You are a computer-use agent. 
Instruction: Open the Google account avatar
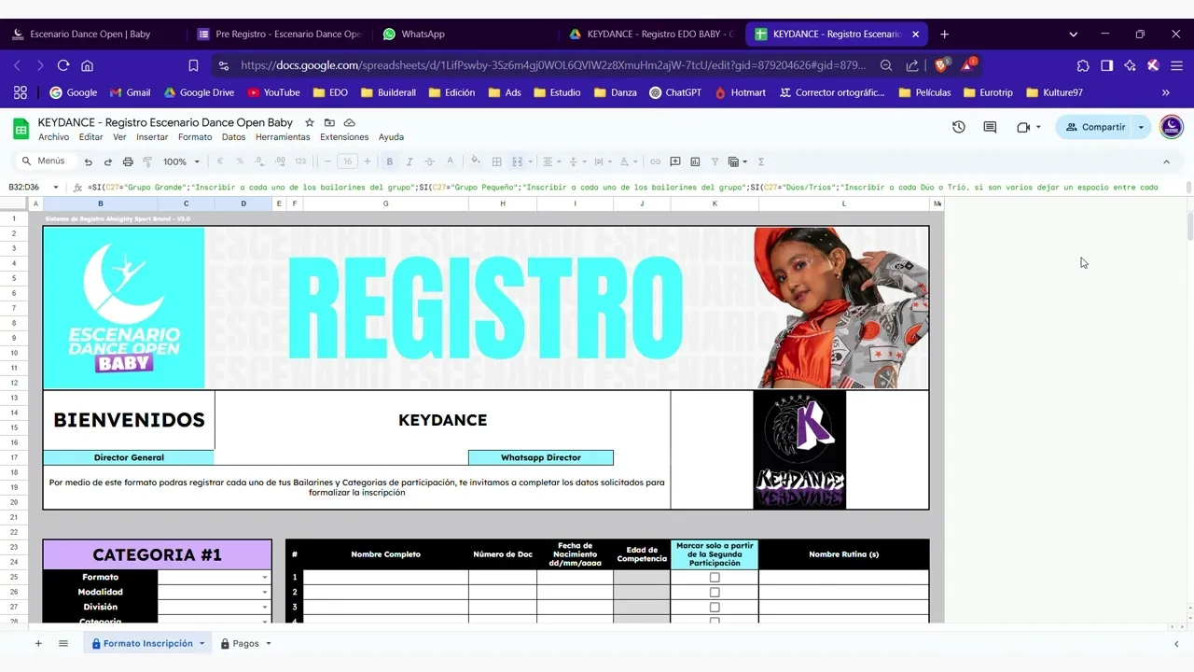point(1172,127)
